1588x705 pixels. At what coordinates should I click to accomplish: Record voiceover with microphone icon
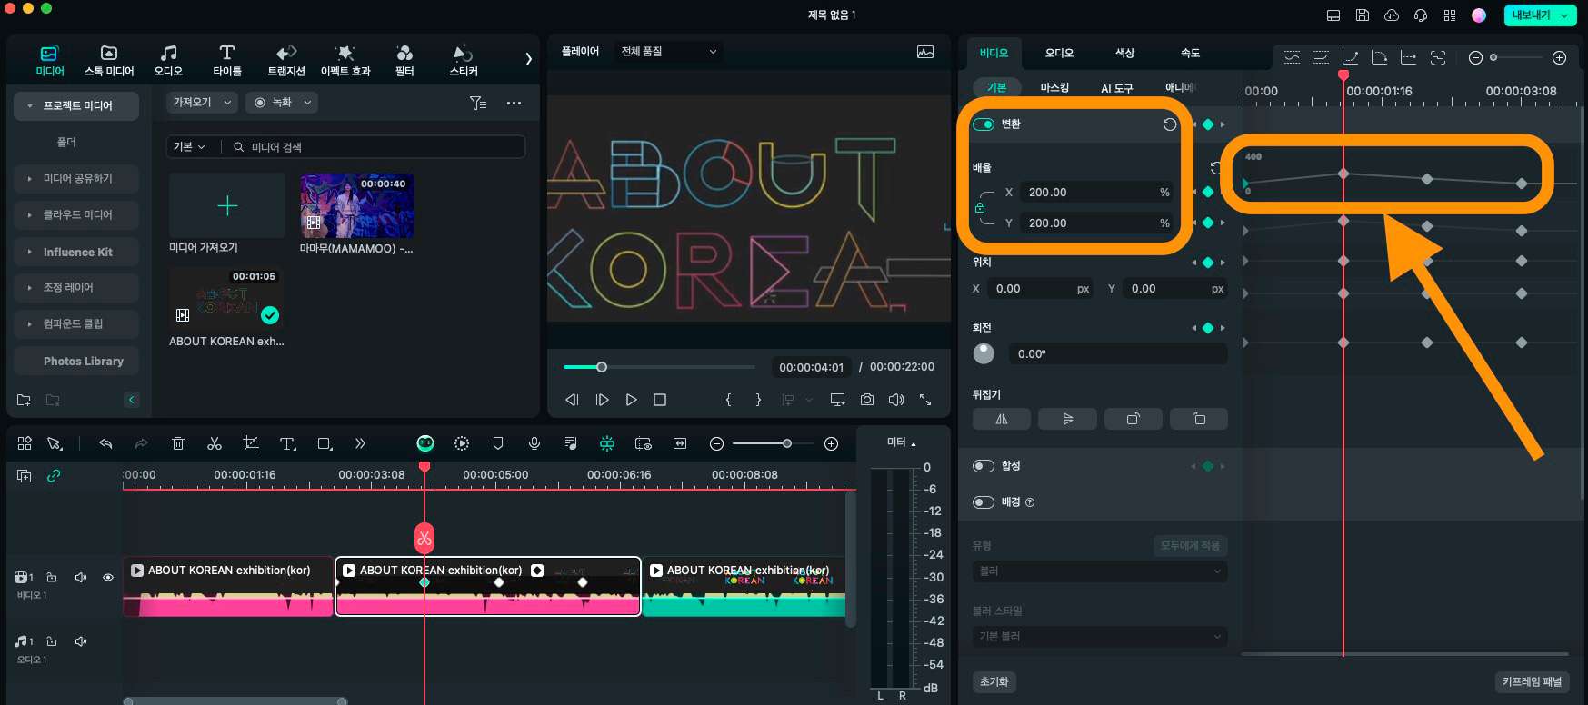click(x=534, y=443)
